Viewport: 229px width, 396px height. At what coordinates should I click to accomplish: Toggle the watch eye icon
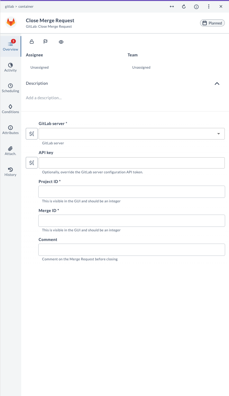[61, 42]
